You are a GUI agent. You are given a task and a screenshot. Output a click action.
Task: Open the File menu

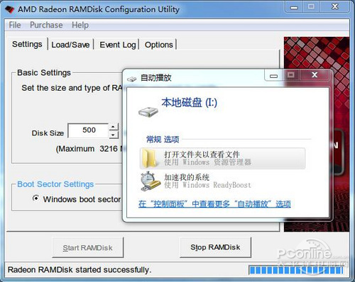(x=15, y=25)
